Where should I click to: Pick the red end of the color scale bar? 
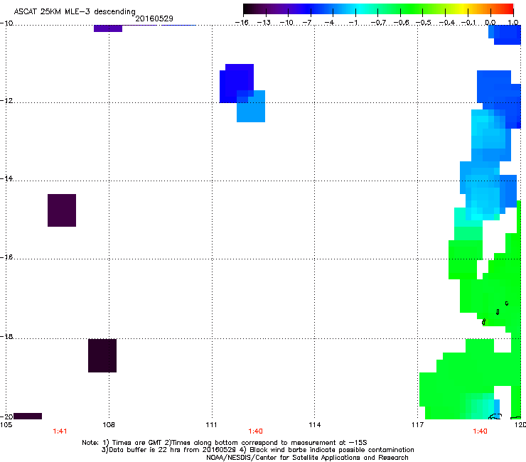(508, 9)
